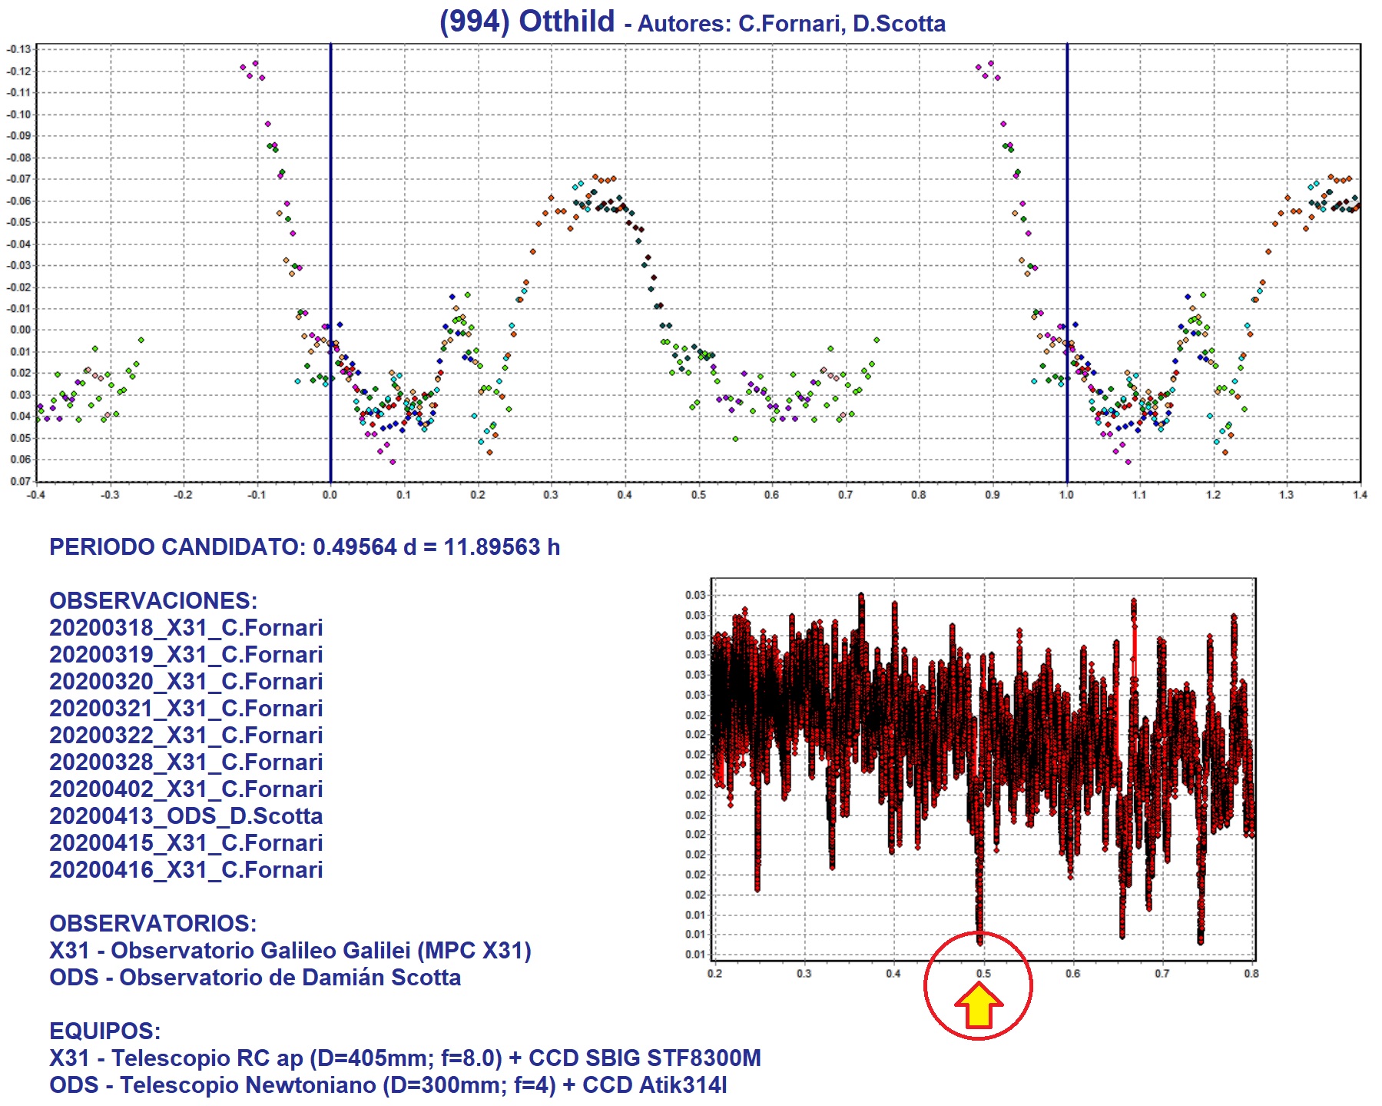Click the OBSERVATORIOS heading
The width and height of the screenshot is (1382, 1106).
pyautogui.click(x=153, y=923)
